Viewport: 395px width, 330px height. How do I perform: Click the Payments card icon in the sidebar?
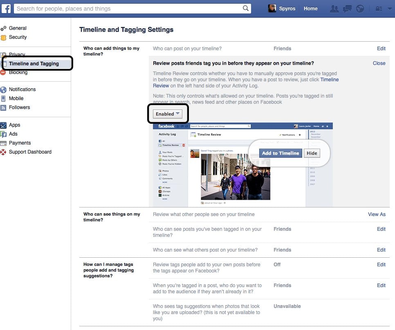tap(3, 143)
